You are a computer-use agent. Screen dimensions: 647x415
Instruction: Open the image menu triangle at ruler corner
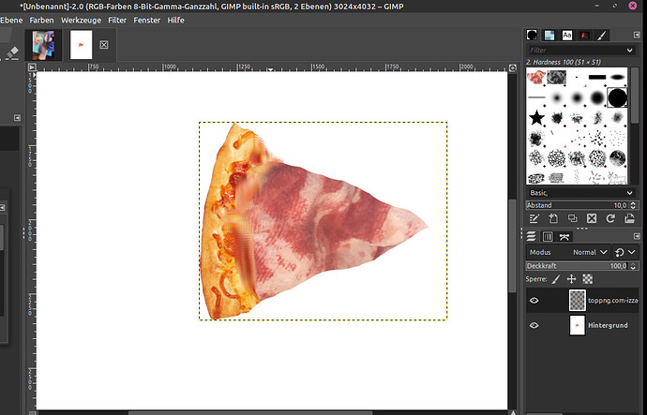tap(32, 67)
